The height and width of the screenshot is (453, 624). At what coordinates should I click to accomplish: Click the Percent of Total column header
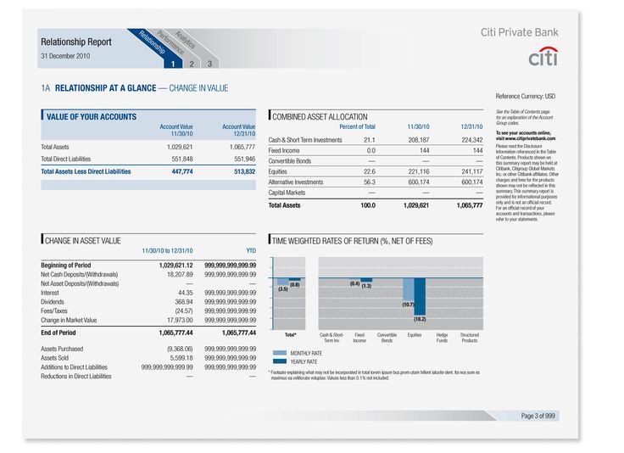point(357,126)
